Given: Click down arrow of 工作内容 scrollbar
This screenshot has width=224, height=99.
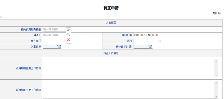Looking at the screenshot, I should (x=216, y=75).
